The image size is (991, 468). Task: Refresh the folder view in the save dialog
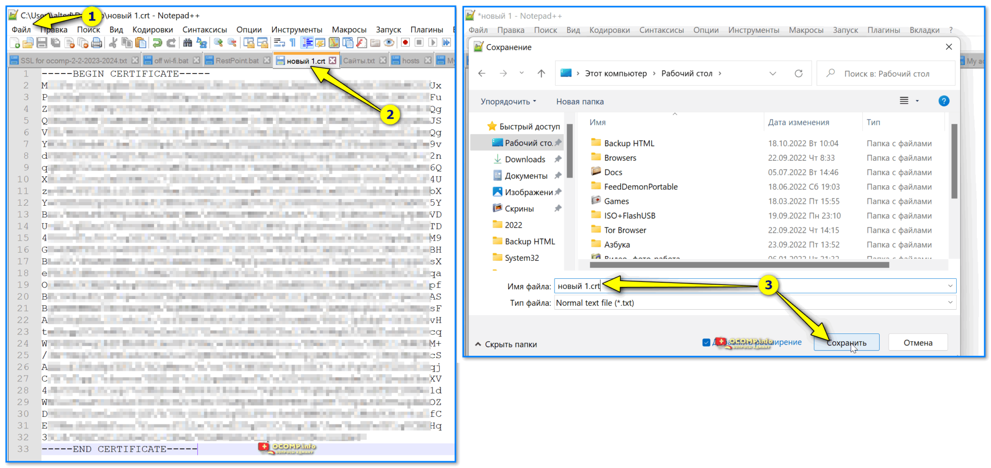tap(798, 74)
